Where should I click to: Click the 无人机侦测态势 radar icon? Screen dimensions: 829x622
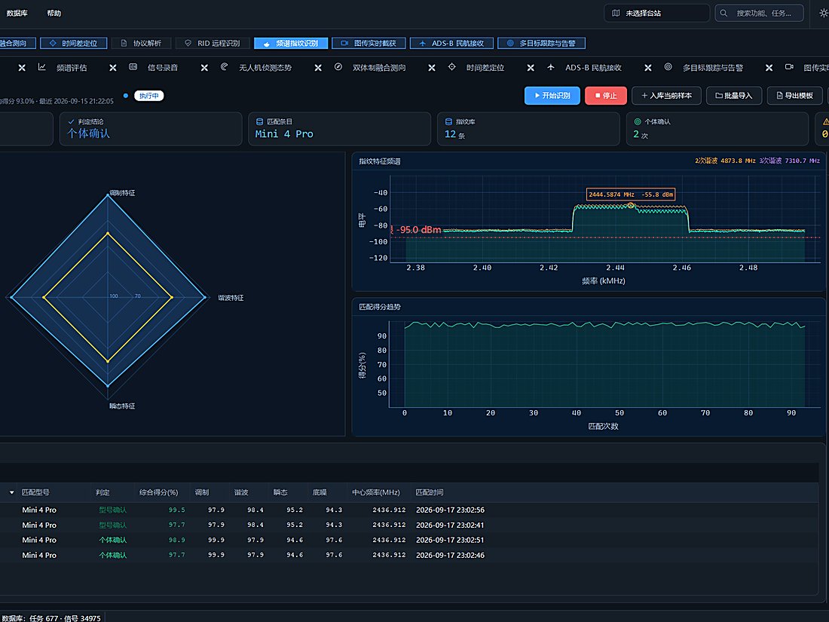(x=224, y=67)
